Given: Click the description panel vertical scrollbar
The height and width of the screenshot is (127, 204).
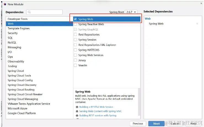Looking at the screenshot, I should pos(139,102).
